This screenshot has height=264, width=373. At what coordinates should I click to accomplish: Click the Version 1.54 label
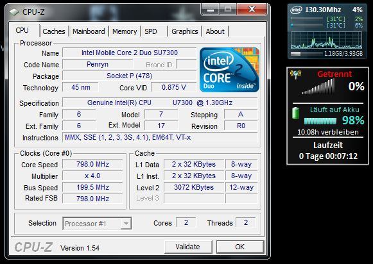tap(80, 248)
